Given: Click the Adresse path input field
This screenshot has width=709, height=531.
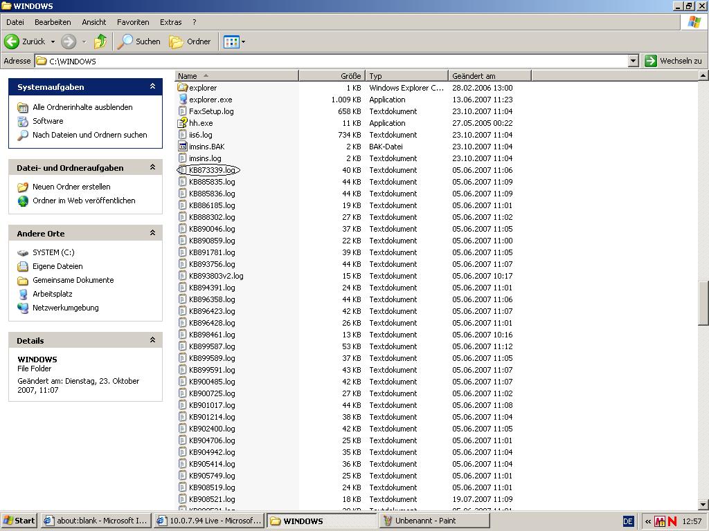Looking at the screenshot, I should pyautogui.click(x=331, y=61).
